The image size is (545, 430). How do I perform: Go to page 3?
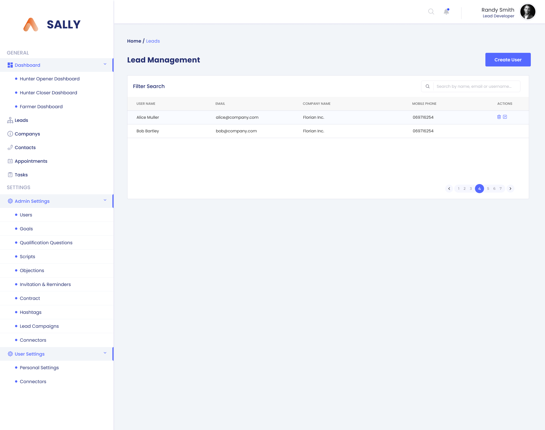[471, 189]
